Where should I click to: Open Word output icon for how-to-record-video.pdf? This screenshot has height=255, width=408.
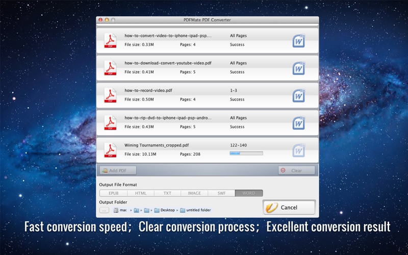(x=299, y=95)
